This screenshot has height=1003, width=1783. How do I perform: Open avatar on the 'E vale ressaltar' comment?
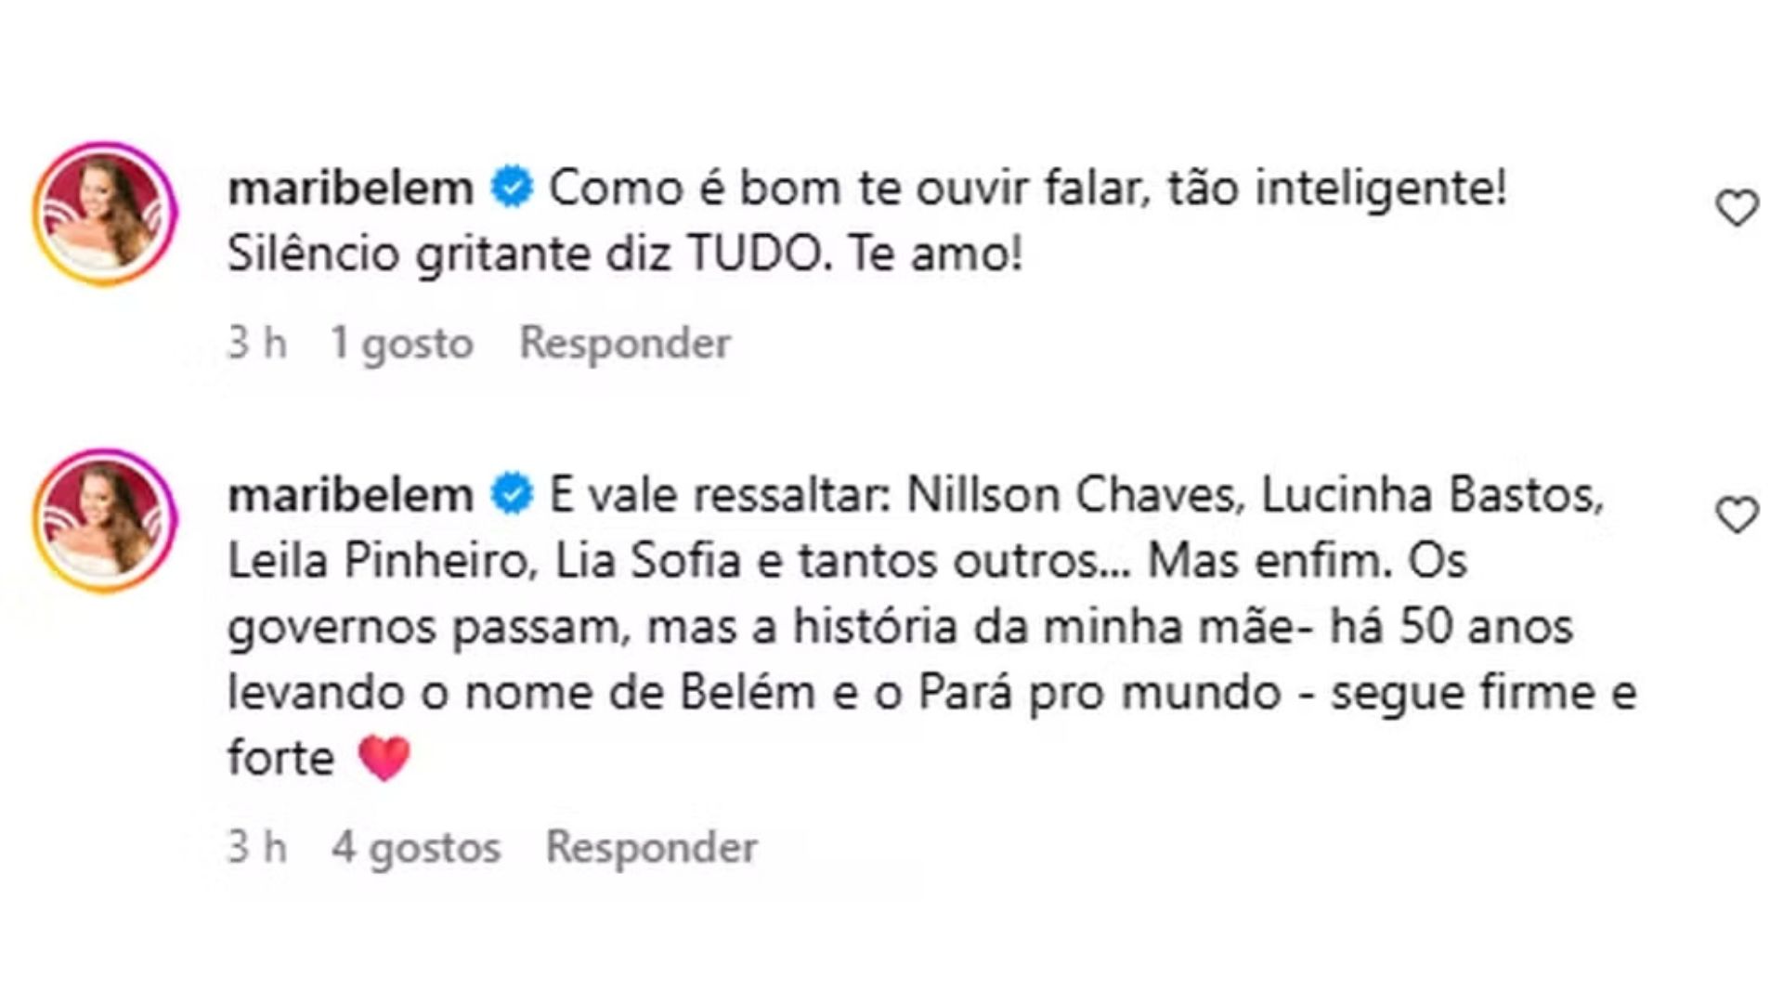[x=105, y=520]
